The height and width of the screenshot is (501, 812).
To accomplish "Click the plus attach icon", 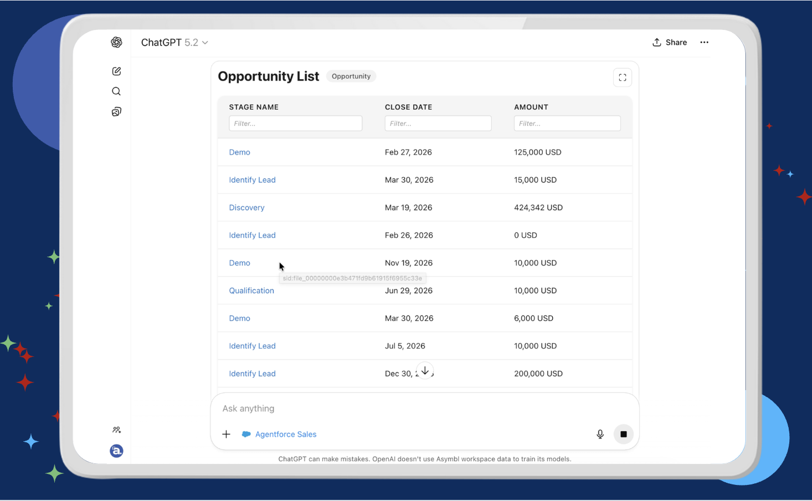I will coord(226,434).
